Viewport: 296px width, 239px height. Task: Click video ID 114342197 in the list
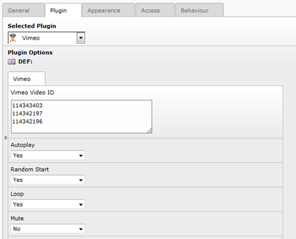point(27,114)
